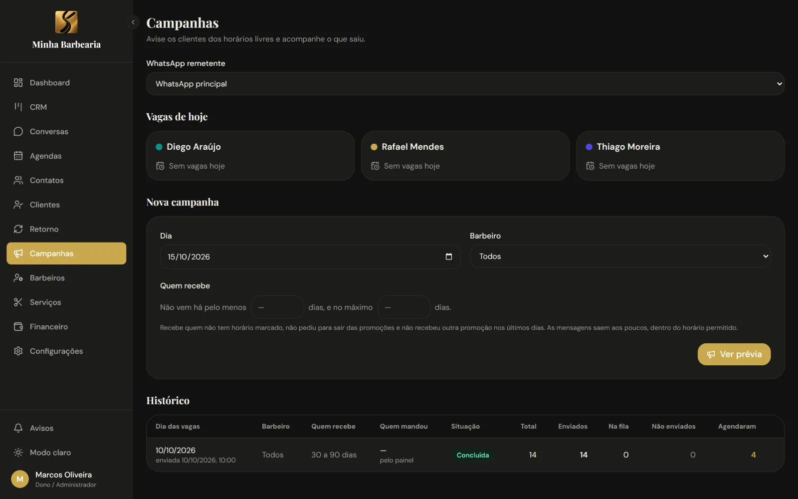Viewport: 798px width, 499px height.
Task: Click the Ver prévia button
Action: click(x=734, y=354)
